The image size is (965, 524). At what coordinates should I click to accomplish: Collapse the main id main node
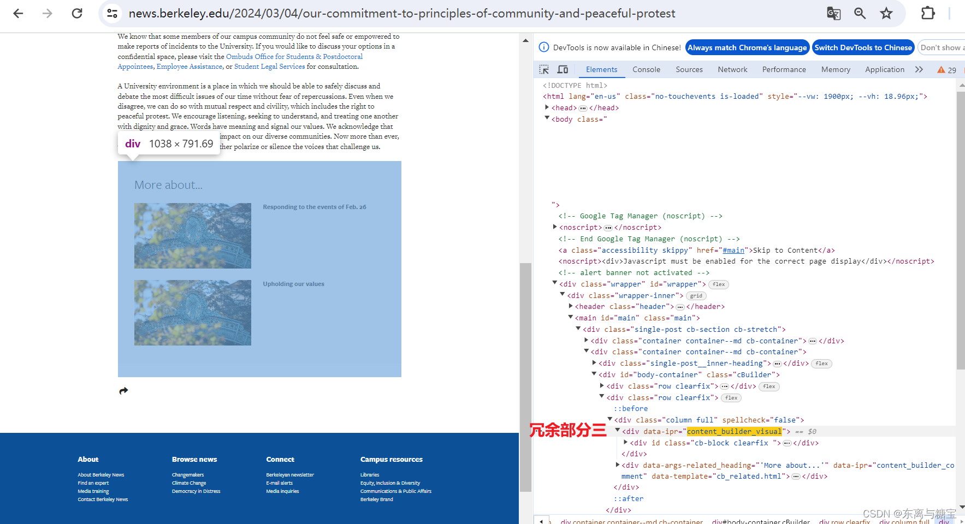coord(571,317)
